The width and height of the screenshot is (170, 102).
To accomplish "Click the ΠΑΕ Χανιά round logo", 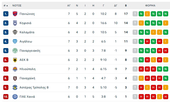I will pos(15,97).
